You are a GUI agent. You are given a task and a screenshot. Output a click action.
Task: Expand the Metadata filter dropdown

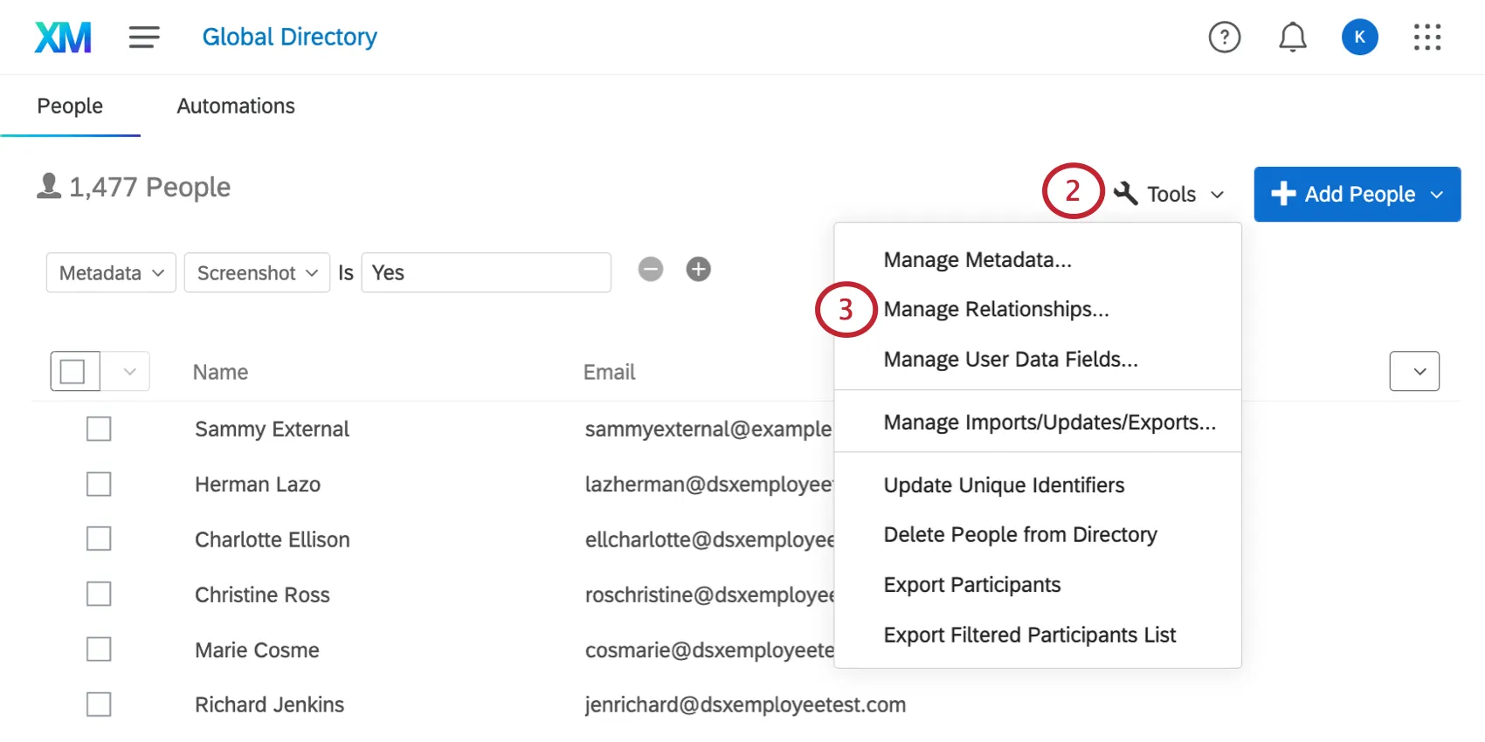coord(111,273)
